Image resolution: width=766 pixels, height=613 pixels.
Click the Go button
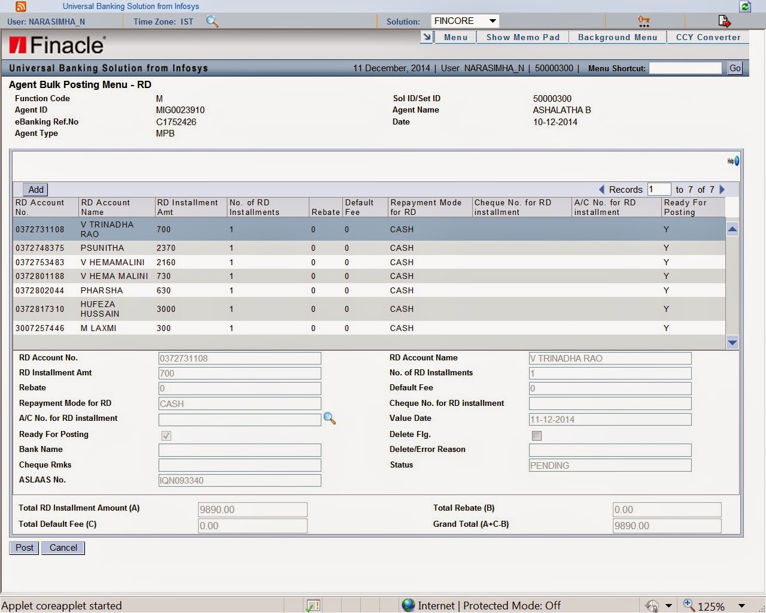click(735, 68)
